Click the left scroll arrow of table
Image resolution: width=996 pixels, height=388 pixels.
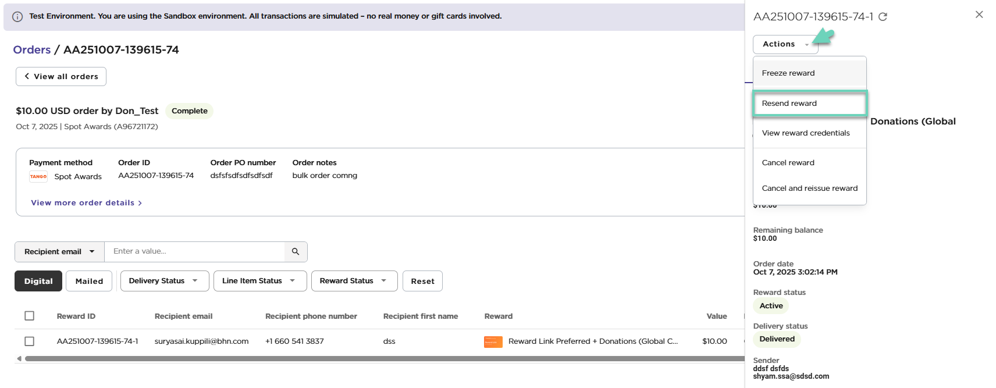click(x=19, y=359)
